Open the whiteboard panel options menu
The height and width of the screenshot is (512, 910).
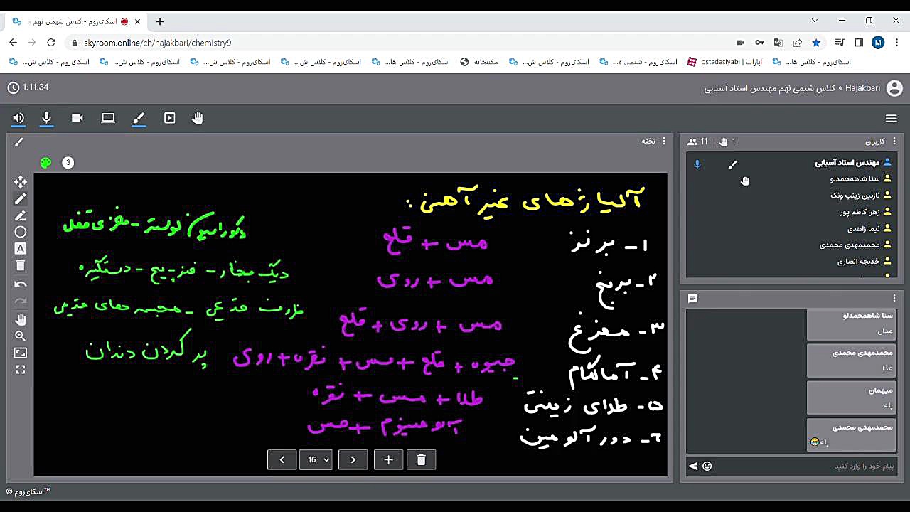[664, 141]
